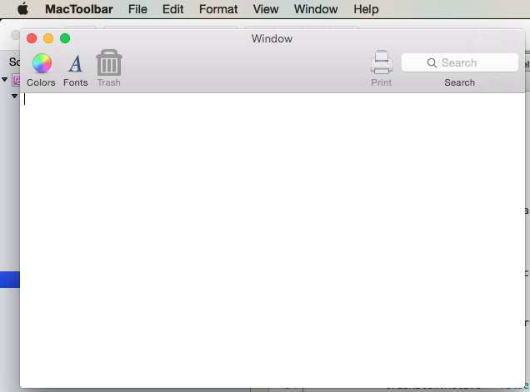This screenshot has height=392, width=530.
Task: Zoom the window with green button
Action: (65, 38)
